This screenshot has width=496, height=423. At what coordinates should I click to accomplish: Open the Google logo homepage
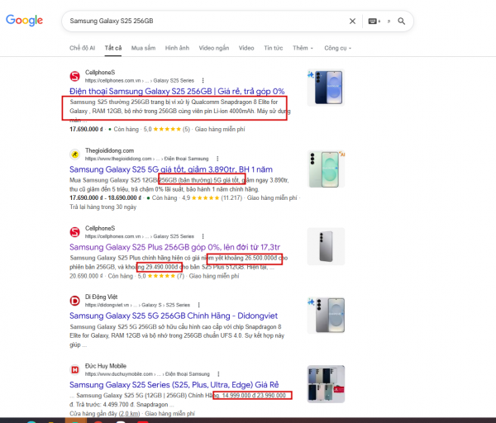24,20
